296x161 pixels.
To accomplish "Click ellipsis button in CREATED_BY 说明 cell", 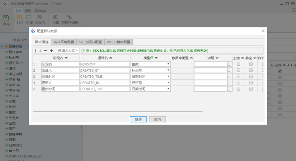I will [x=229, y=70].
